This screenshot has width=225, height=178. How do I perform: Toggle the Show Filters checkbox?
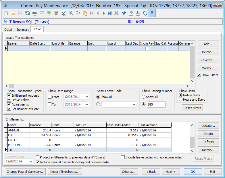click(199, 75)
